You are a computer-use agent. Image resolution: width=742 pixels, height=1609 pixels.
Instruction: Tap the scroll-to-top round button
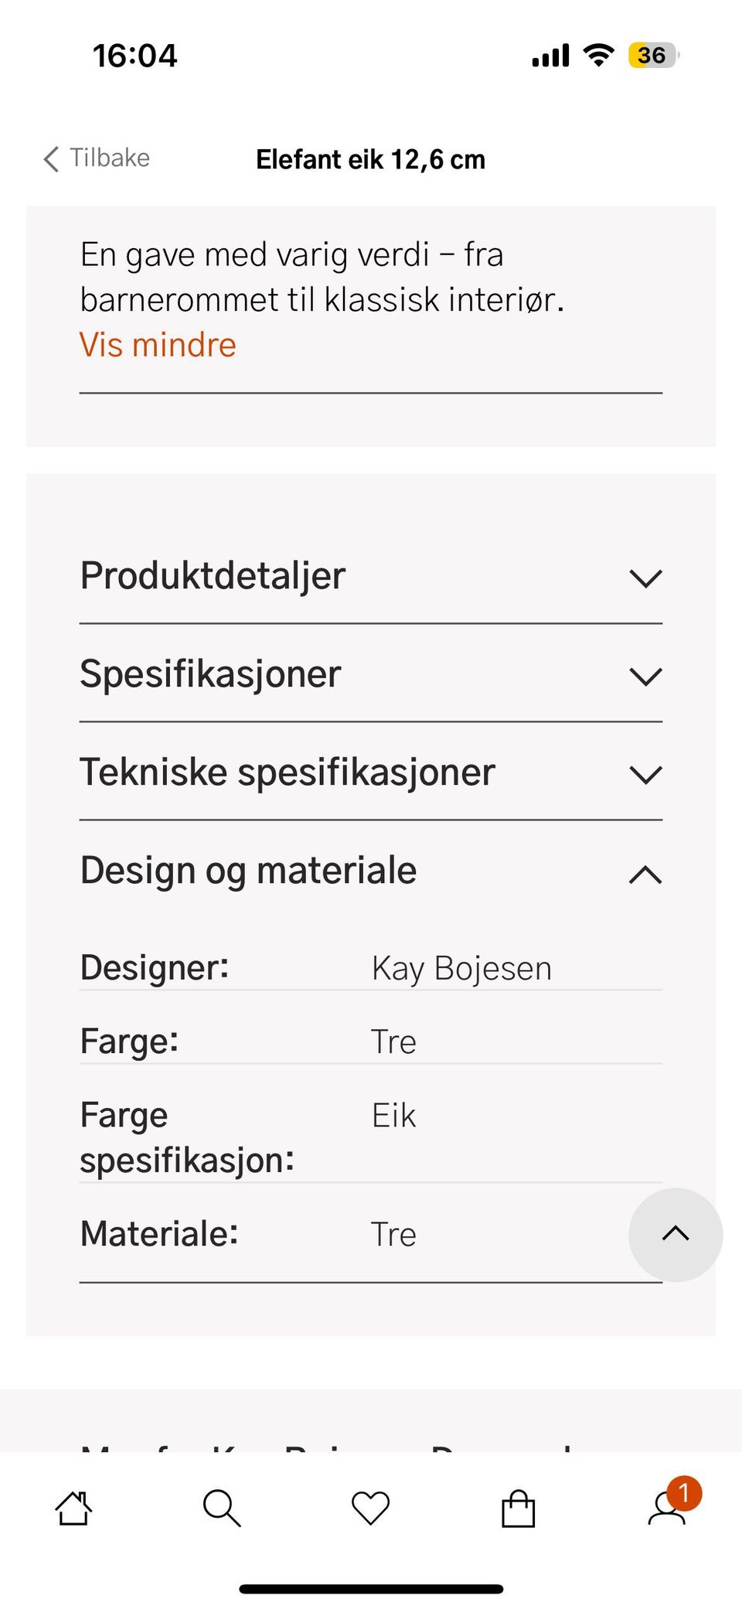pos(676,1234)
